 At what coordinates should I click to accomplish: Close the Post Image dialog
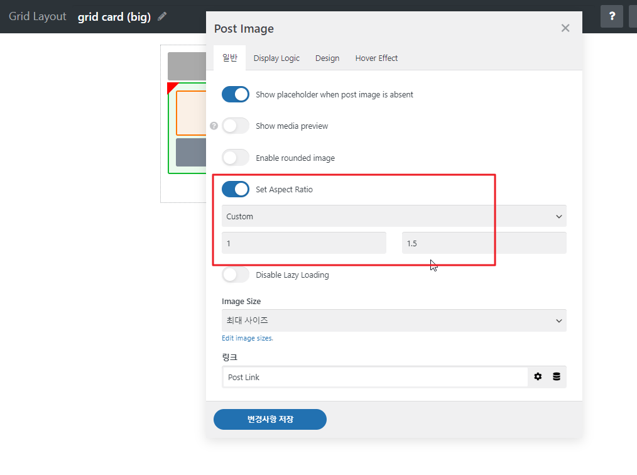(x=565, y=28)
